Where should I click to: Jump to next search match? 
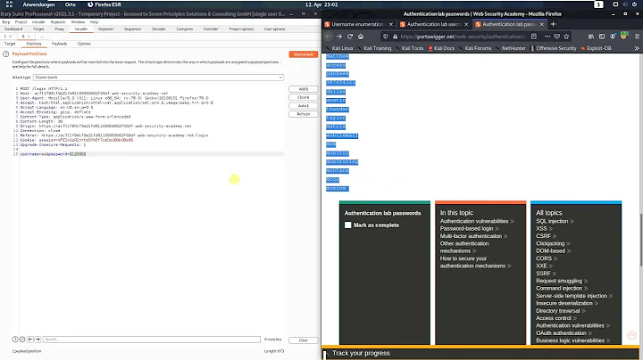tap(38, 340)
